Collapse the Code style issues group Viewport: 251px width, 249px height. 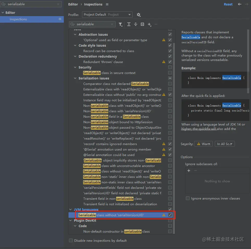[x=75, y=46]
